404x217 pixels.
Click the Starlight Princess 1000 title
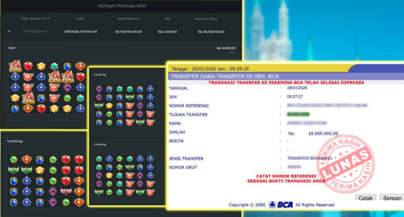(x=122, y=6)
